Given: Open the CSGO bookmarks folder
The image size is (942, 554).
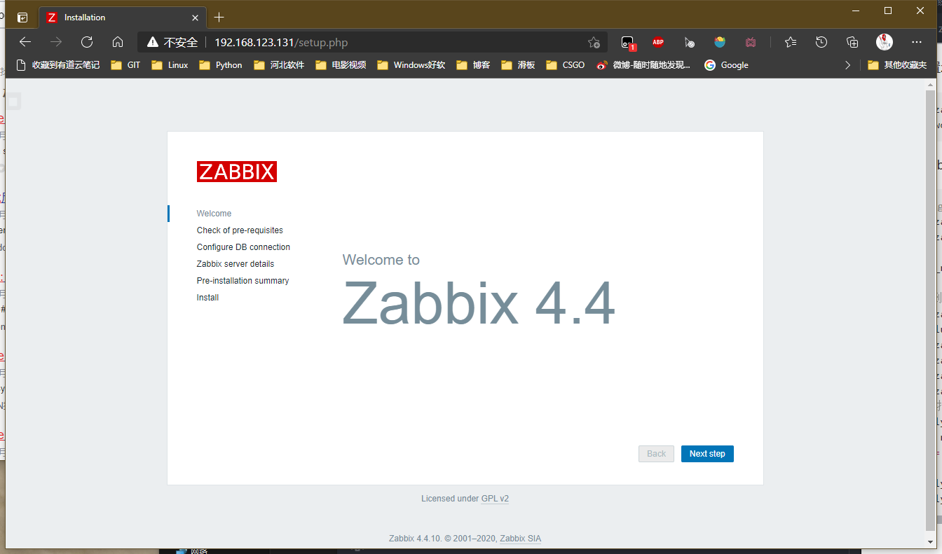Looking at the screenshot, I should (x=565, y=65).
